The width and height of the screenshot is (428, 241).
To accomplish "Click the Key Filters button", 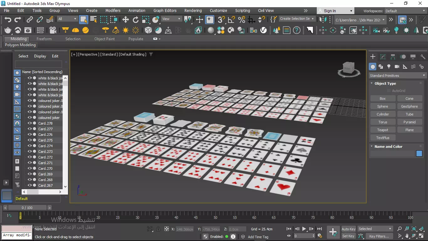I will pyautogui.click(x=379, y=236).
